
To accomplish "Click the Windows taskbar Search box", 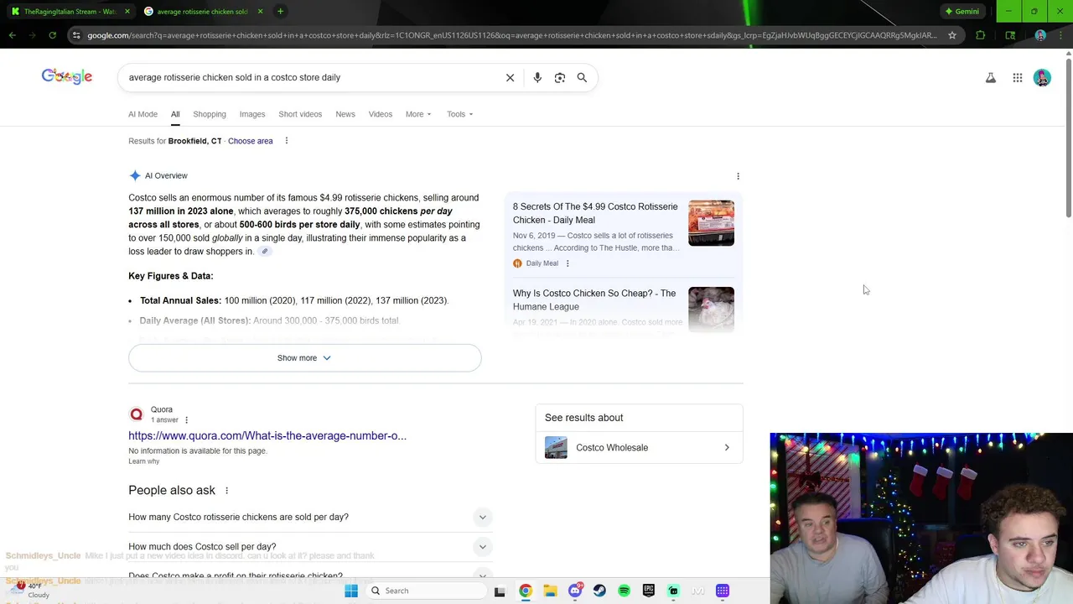I will coord(426,591).
